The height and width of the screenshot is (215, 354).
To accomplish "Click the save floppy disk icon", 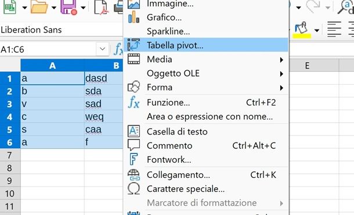I will coord(68,7).
